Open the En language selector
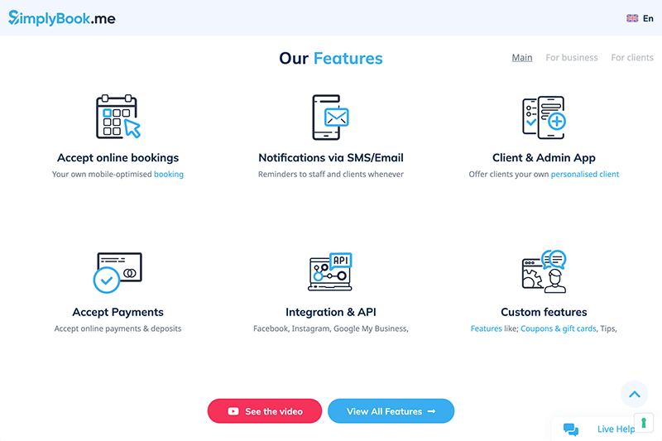This screenshot has width=662, height=441. (x=640, y=18)
